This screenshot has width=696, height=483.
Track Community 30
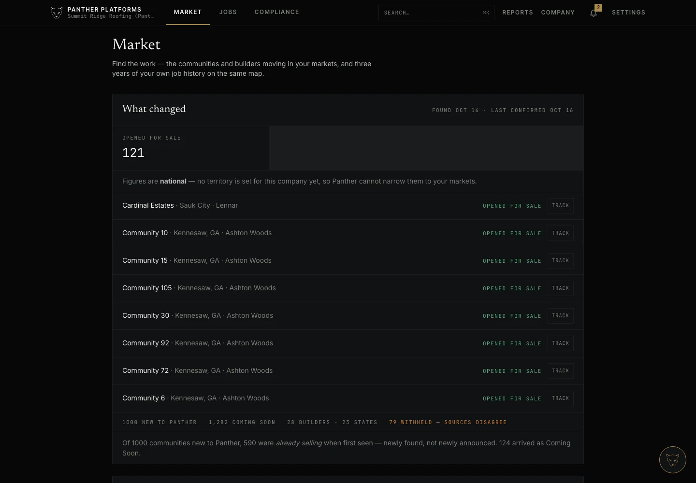pos(561,316)
